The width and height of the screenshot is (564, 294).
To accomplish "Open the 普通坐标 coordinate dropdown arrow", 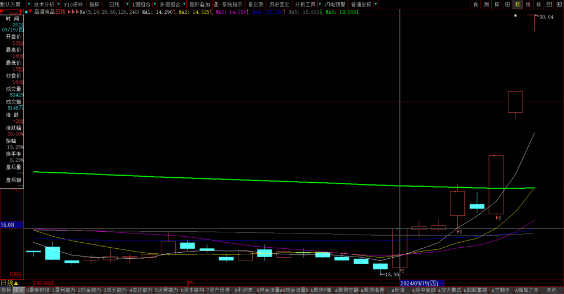I will 375,4.
